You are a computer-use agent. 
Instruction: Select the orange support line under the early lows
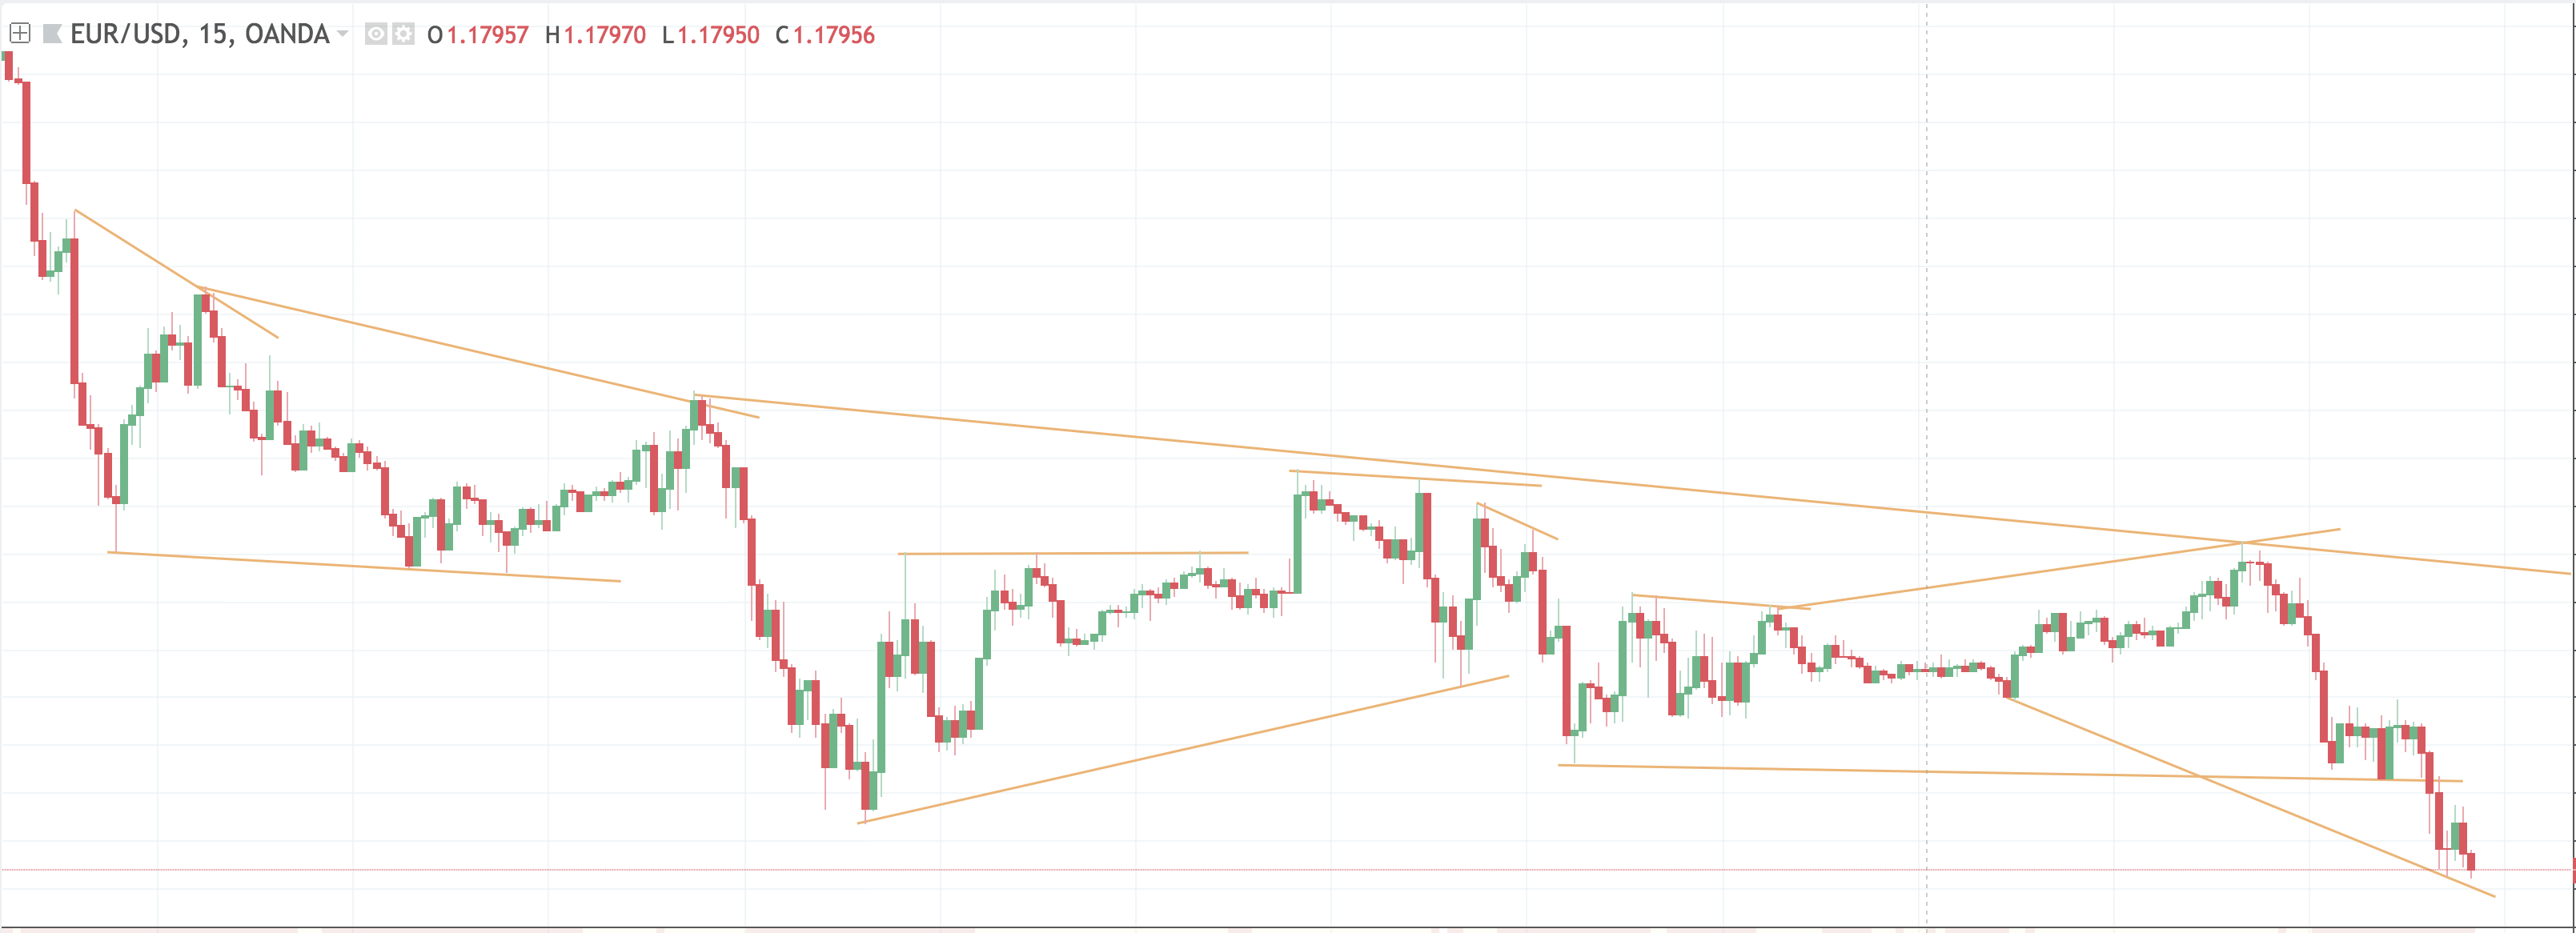coord(364,566)
